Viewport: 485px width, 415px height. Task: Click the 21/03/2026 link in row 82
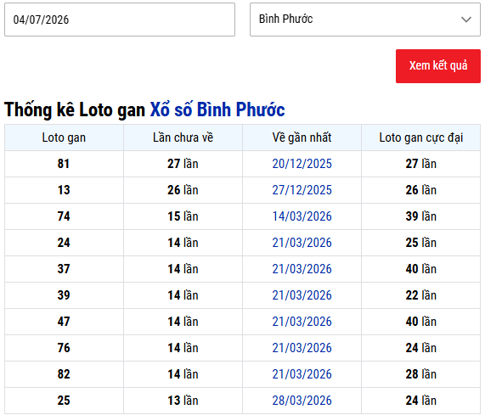[302, 374]
